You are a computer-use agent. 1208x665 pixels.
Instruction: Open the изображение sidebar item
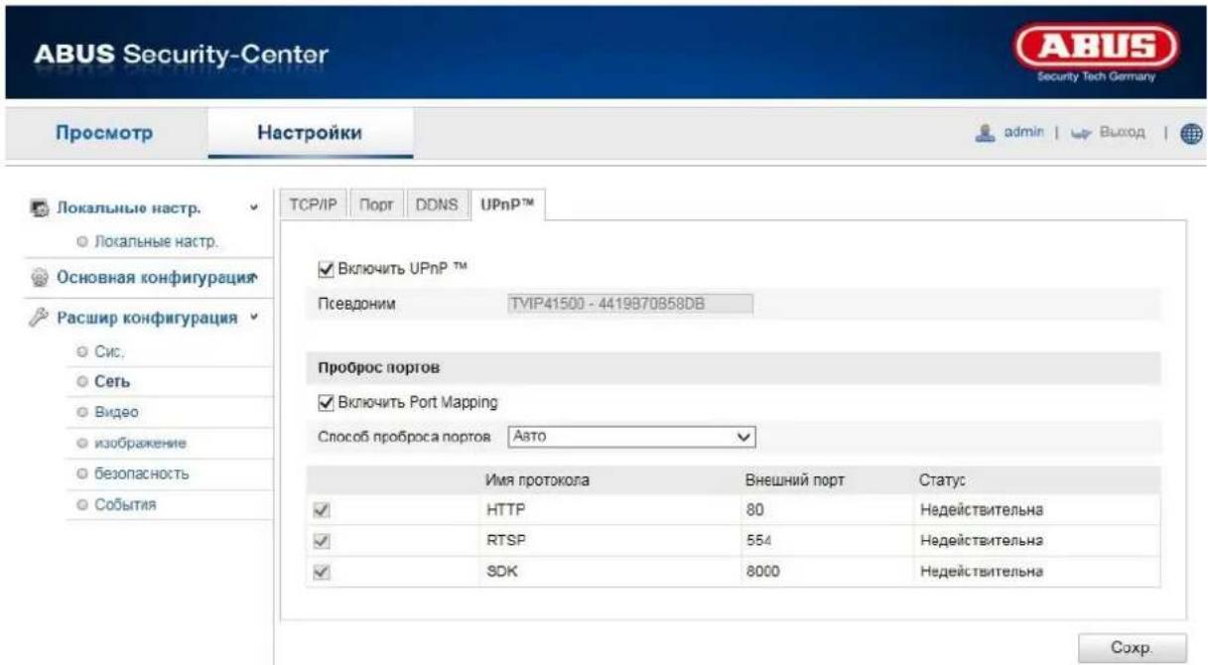[x=141, y=443]
